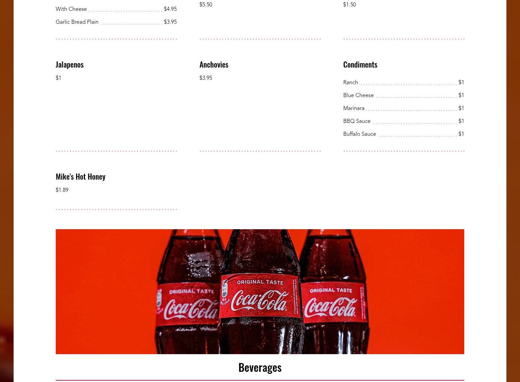Screen dimensions: 520x382
Task: Select the Ranch condiment row
Action: (x=403, y=82)
